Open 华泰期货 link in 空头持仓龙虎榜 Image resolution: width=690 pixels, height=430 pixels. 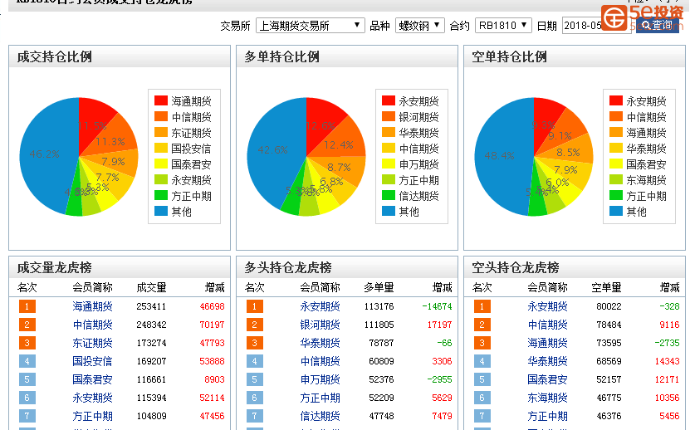547,361
